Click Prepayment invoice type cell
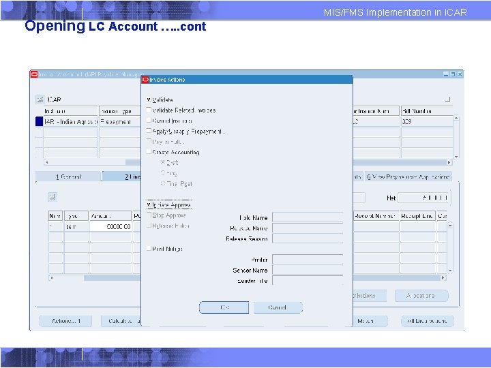 click(x=120, y=122)
